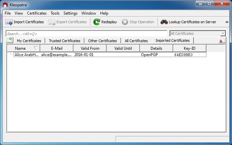Switch to the My Certificates tab
Image resolution: width=232 pixels, height=145 pixels.
coord(29,41)
